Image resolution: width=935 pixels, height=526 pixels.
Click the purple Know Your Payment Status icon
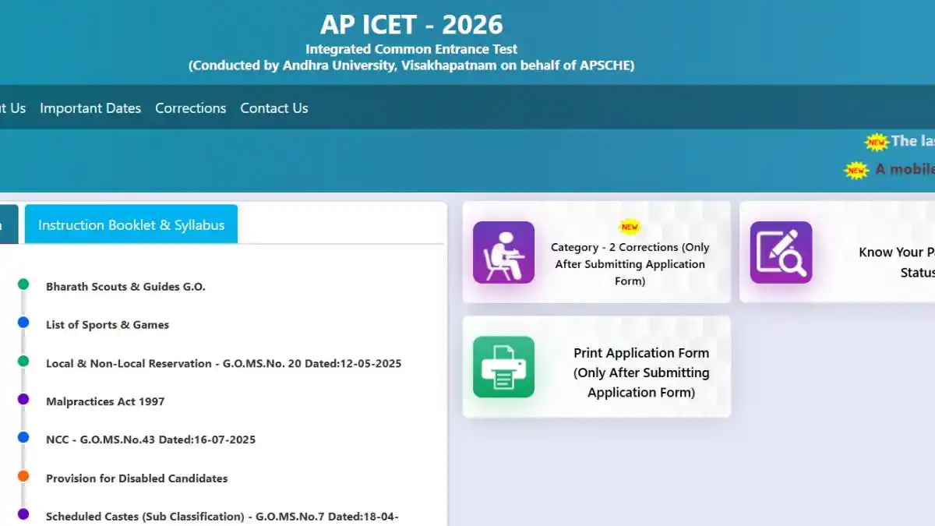pos(781,252)
